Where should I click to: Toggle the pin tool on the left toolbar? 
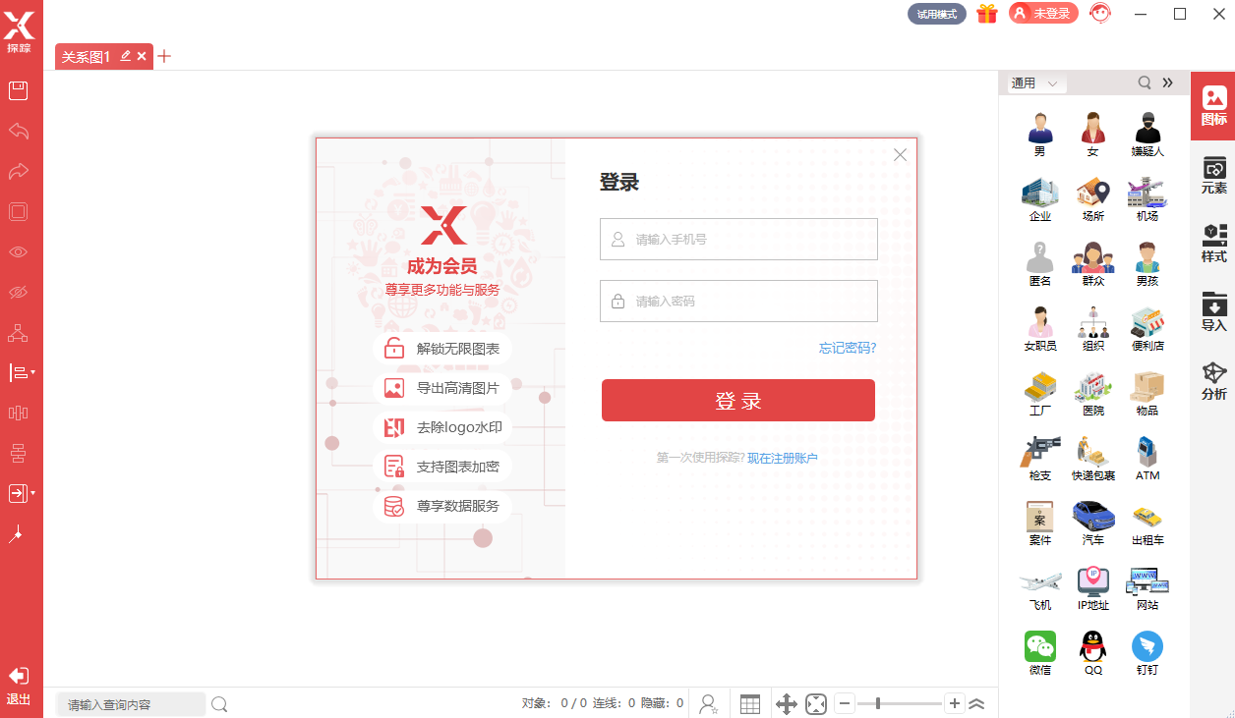pyautogui.click(x=20, y=533)
